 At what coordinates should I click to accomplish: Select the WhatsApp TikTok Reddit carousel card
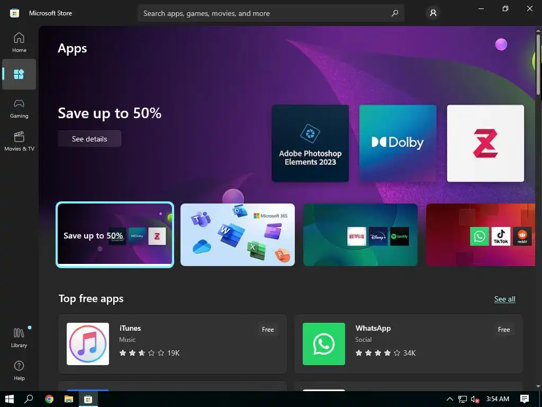[x=481, y=235]
